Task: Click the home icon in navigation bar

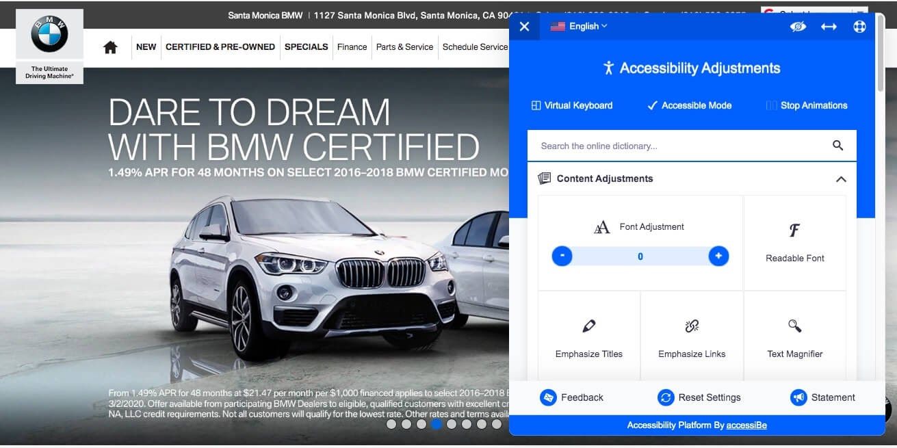Action: (110, 47)
